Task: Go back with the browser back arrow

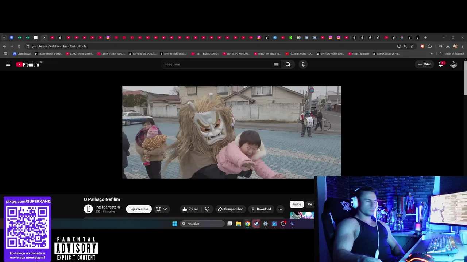Action: (4, 46)
